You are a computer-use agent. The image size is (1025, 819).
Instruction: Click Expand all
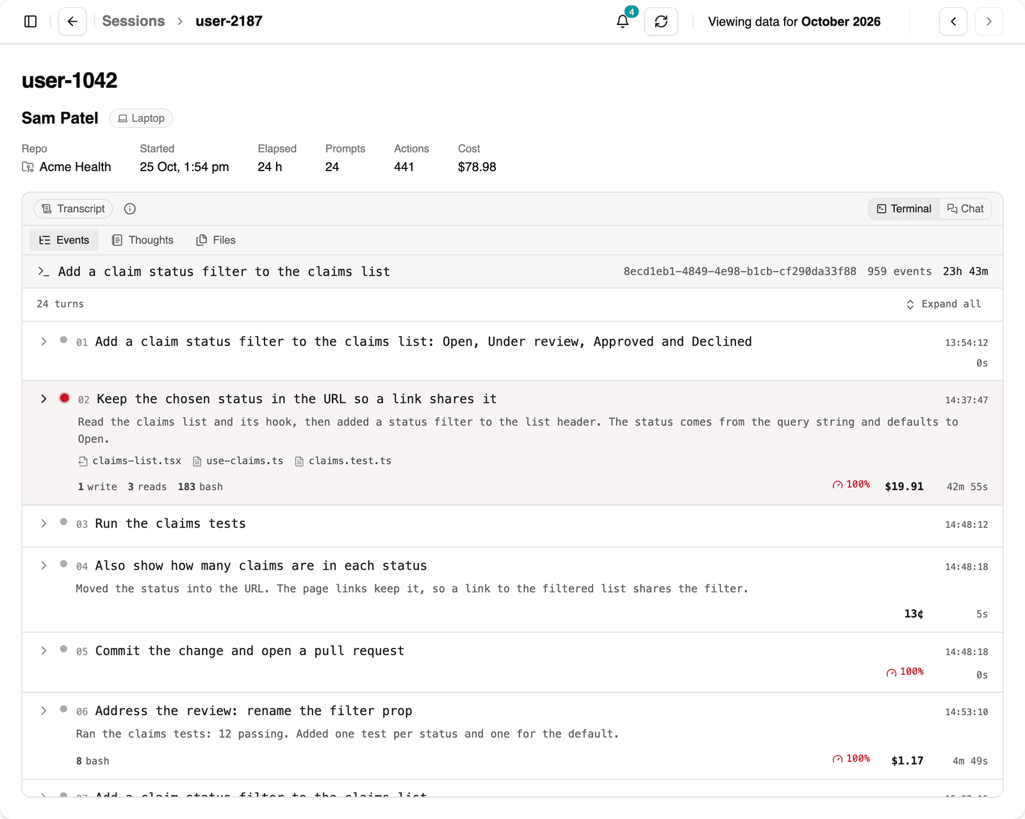(x=944, y=304)
